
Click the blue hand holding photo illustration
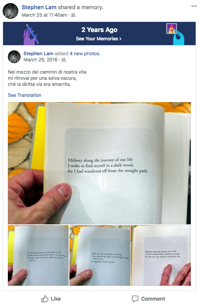[x=176, y=34]
